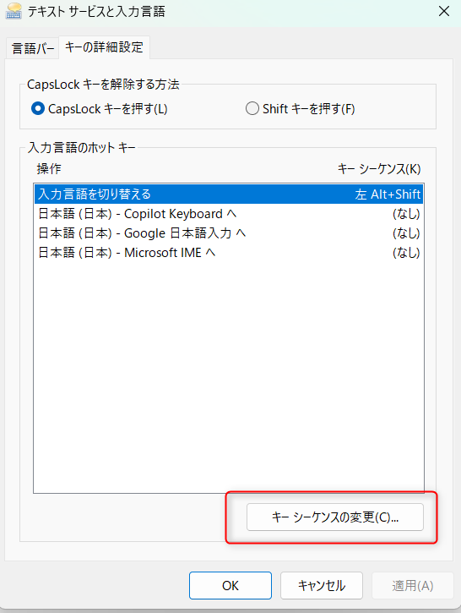Confirm settings with the OK button
This screenshot has height=613, width=461.
pos(230,586)
